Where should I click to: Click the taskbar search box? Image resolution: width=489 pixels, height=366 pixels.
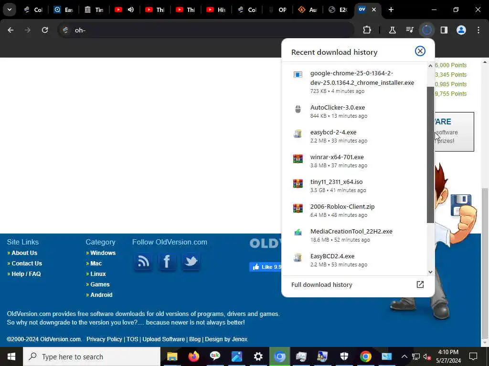[92, 356]
